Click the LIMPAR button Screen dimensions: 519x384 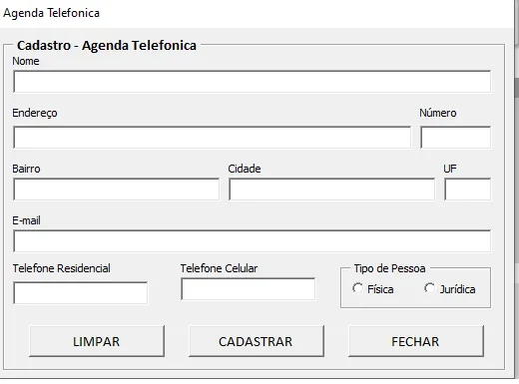[x=97, y=341]
